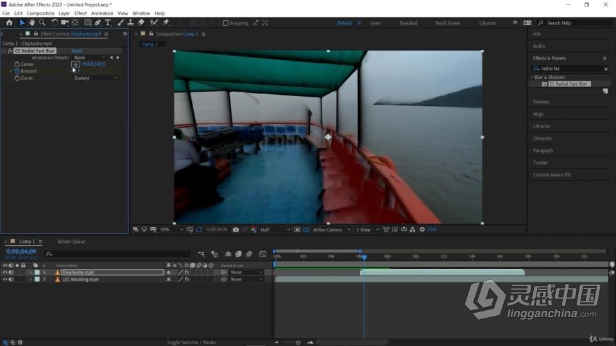Enable Frame Blending timeline icon
Viewport: 616px width, 346px height.
[238, 254]
